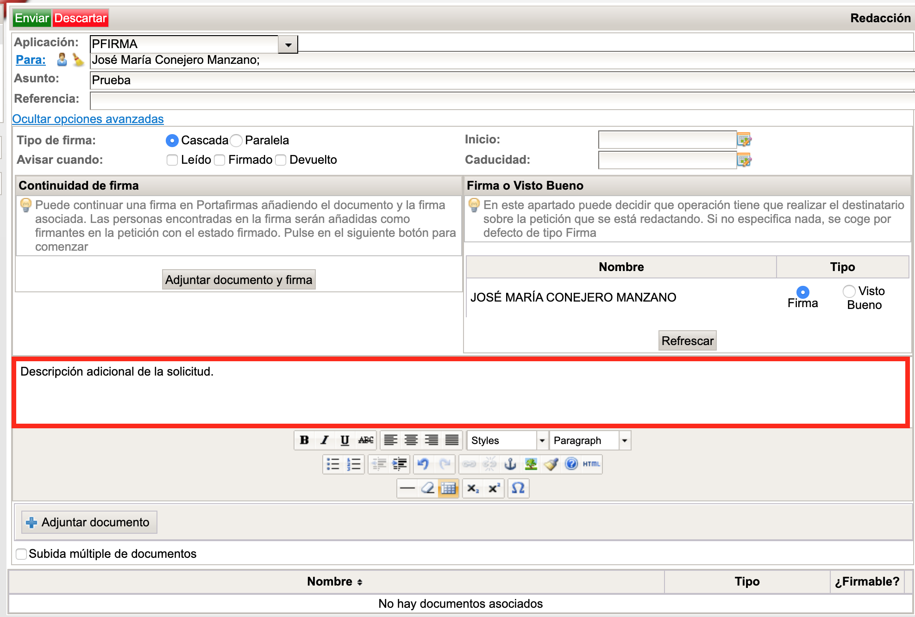
Task: Toggle bold formatting in editor toolbar
Action: pyautogui.click(x=304, y=440)
